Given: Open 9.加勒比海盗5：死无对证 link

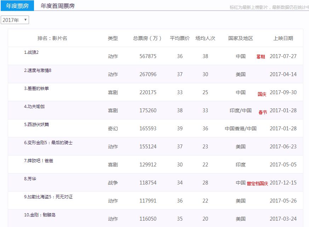Looking at the screenshot, I should 48,197.
